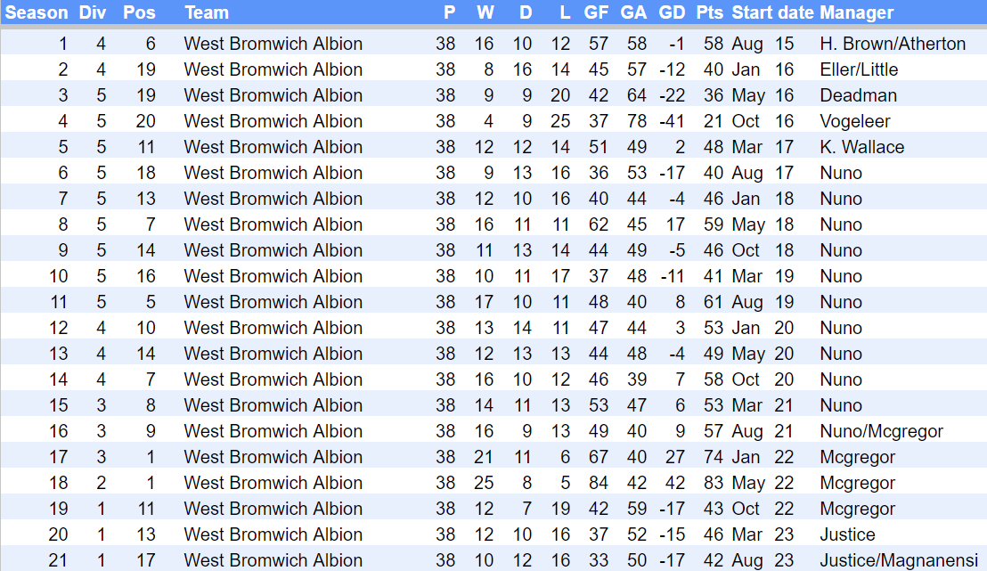987x571 pixels.
Task: Click the GD column header
Action: pos(672,12)
